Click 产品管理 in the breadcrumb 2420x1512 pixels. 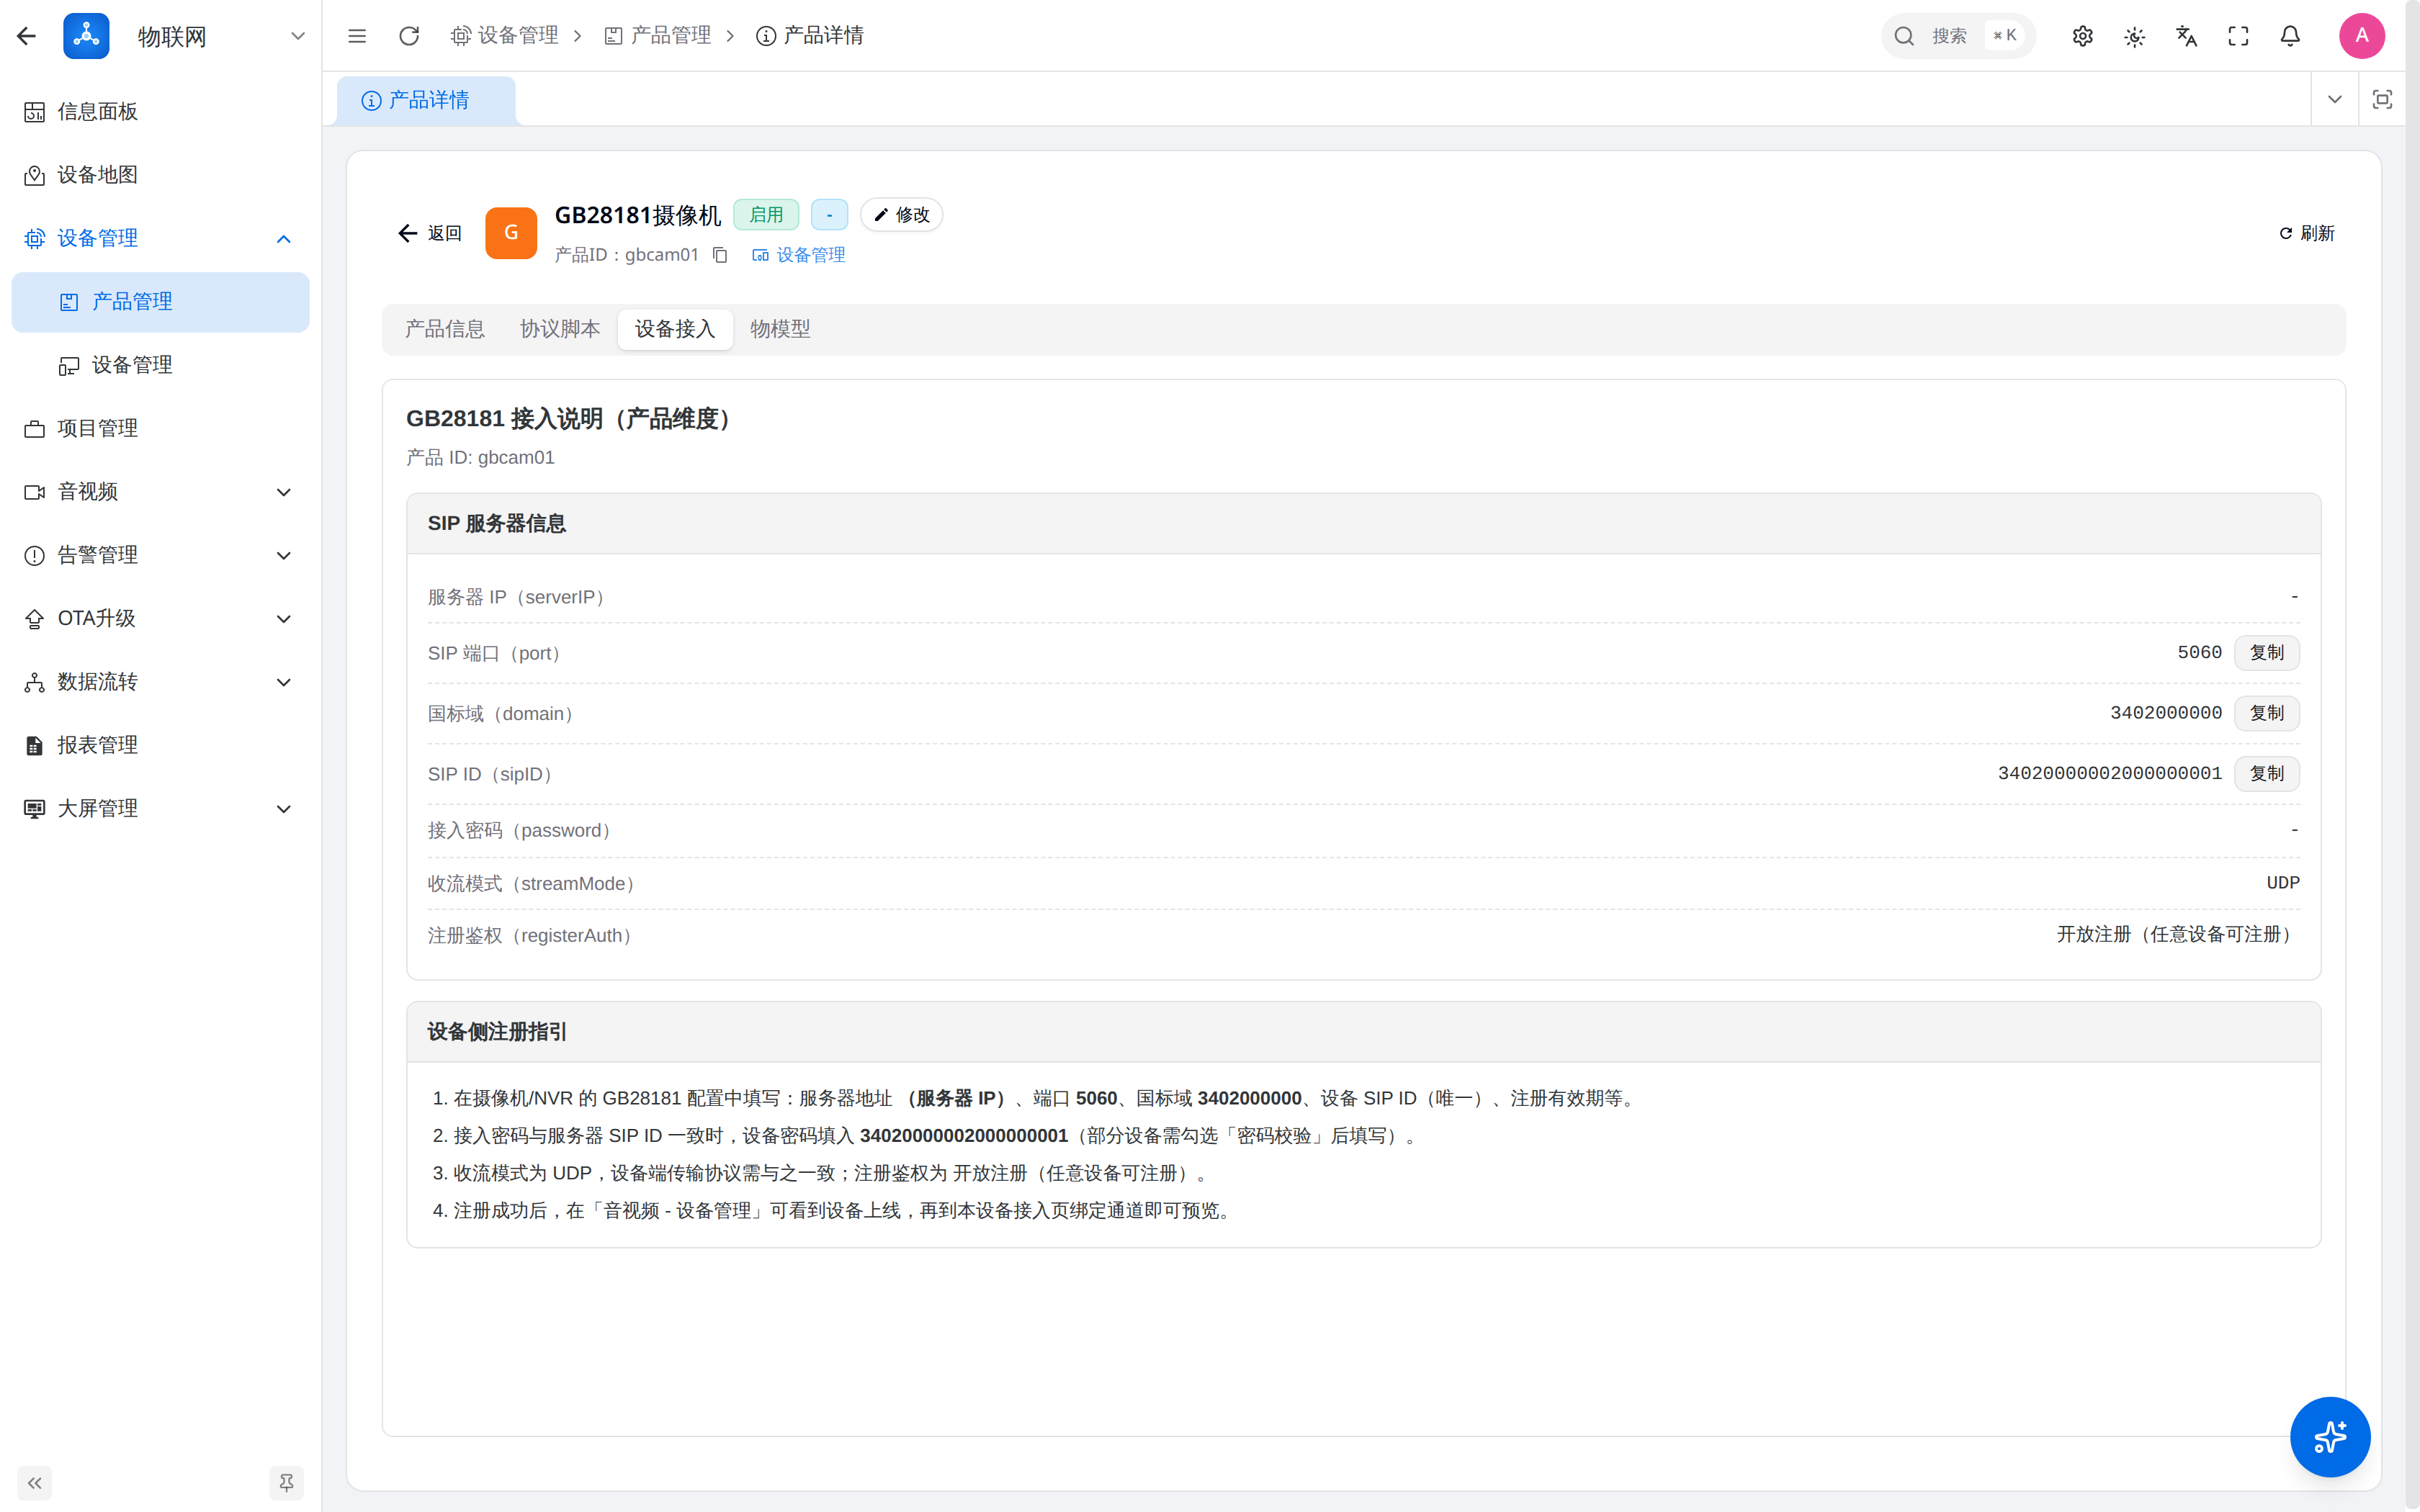658,36
